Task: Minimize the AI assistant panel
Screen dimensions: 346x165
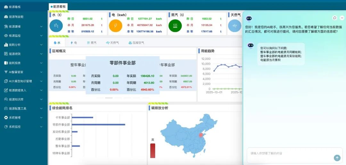Action: click(x=342, y=18)
